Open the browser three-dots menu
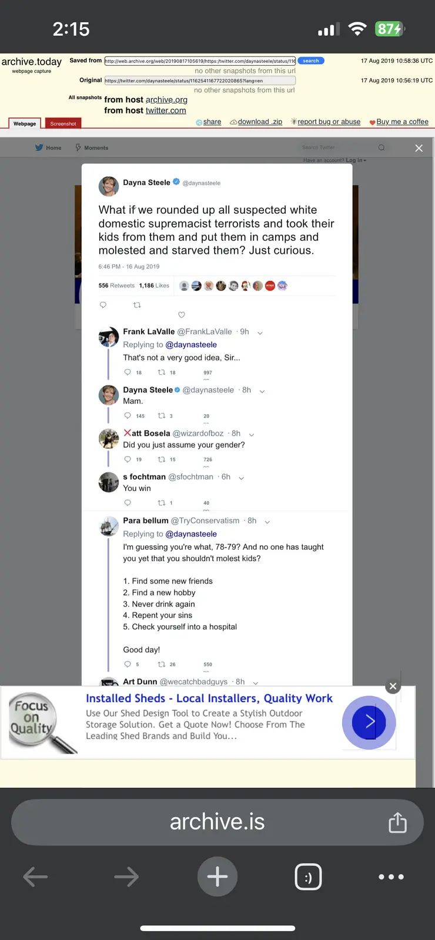The width and height of the screenshot is (435, 940). click(391, 877)
